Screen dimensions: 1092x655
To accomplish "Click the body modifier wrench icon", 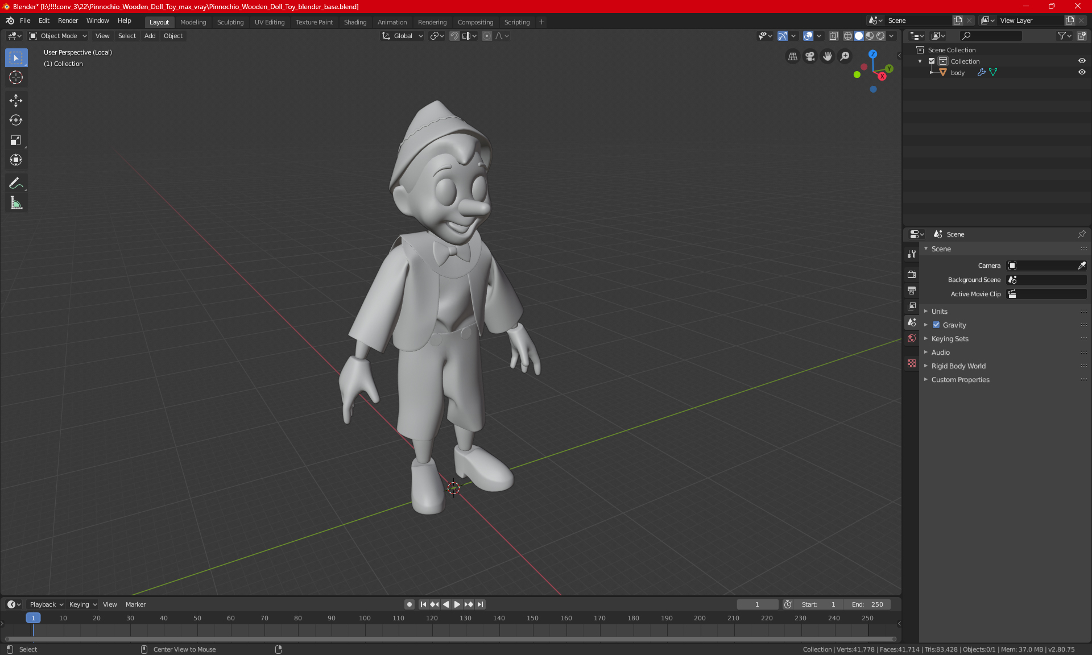I will pos(981,73).
